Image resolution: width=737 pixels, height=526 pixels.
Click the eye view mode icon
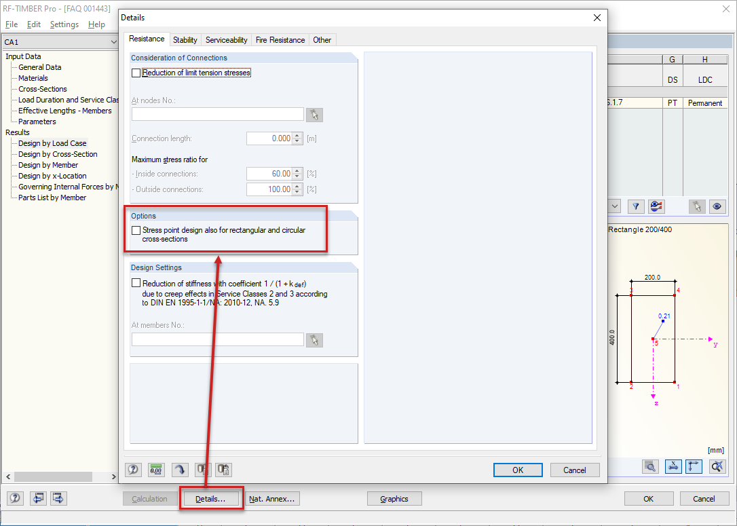coord(717,206)
